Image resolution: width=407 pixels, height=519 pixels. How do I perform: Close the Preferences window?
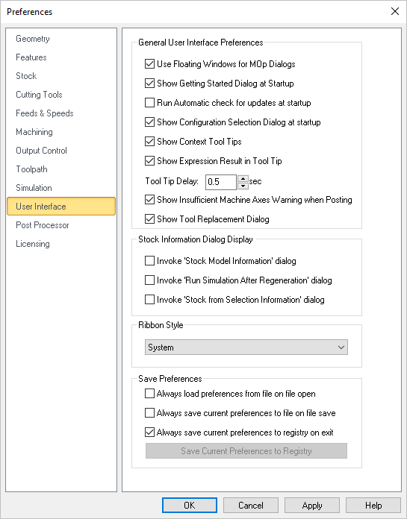395,12
